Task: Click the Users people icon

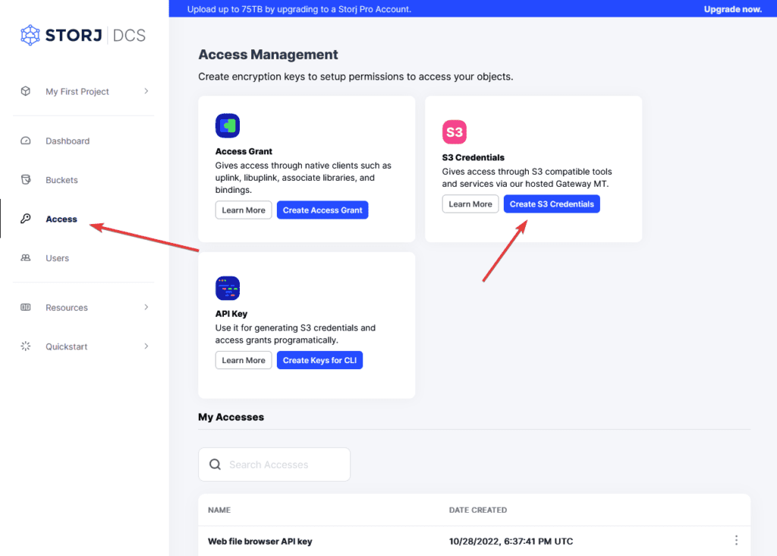Action: [26, 258]
